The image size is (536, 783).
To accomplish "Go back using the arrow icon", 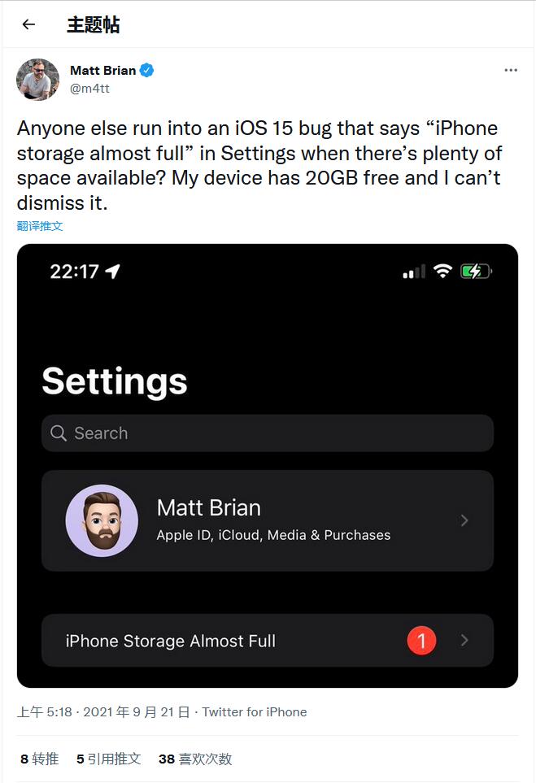I will [29, 24].
